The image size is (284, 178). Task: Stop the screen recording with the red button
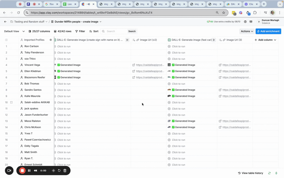pos(22,170)
